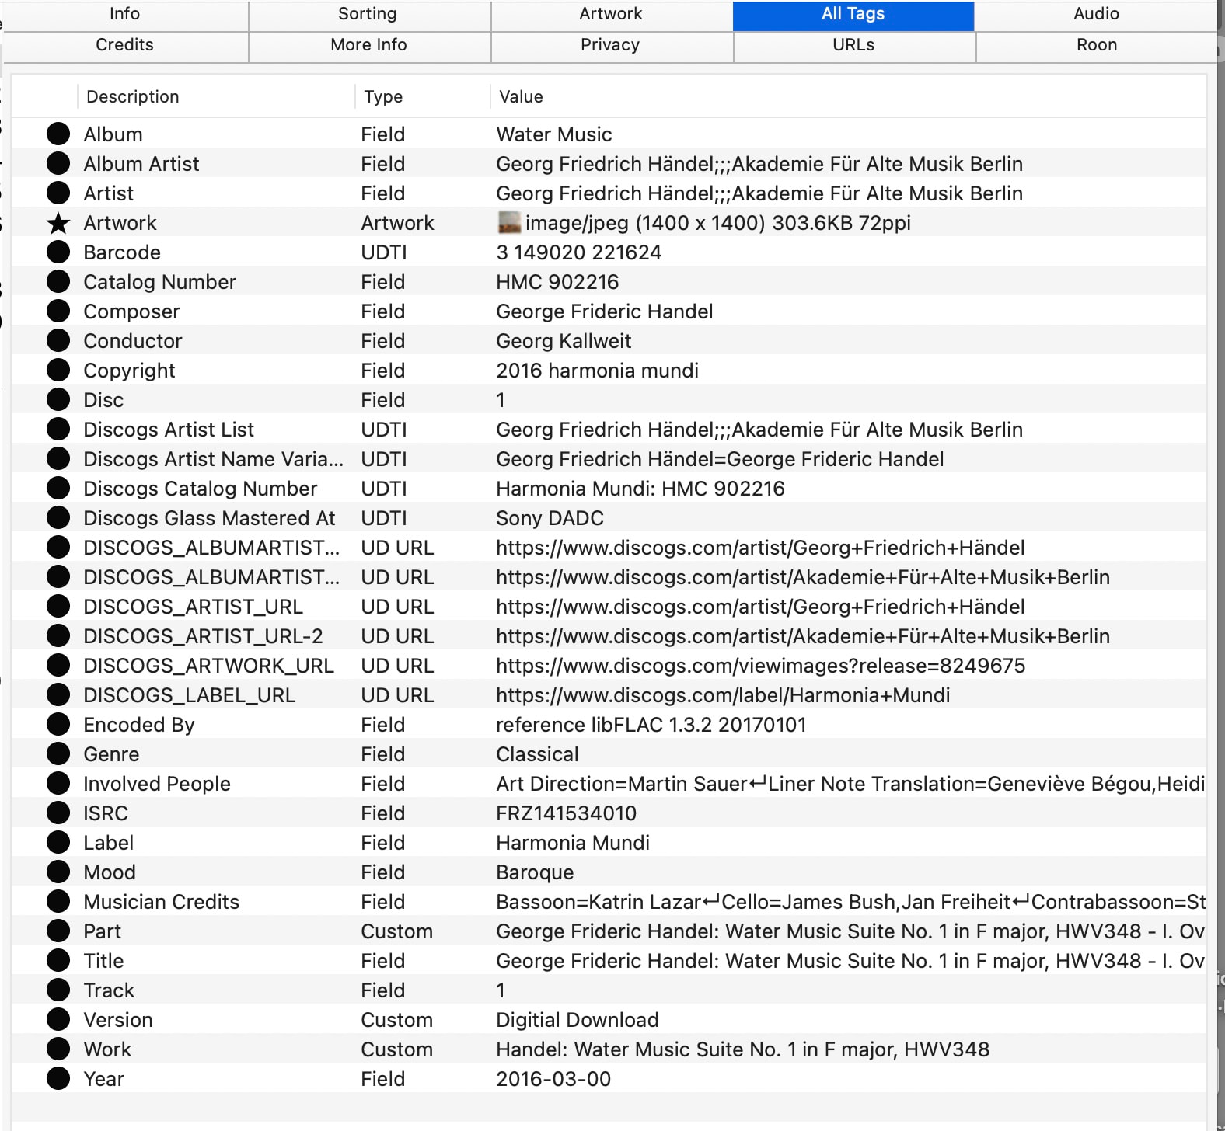
Task: Click the Value column header
Action: (x=521, y=97)
